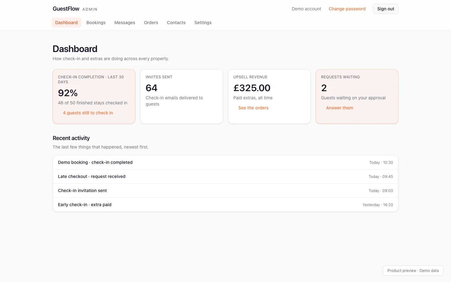This screenshot has height=282, width=451.
Task: Open the Contacts tab
Action: (176, 23)
